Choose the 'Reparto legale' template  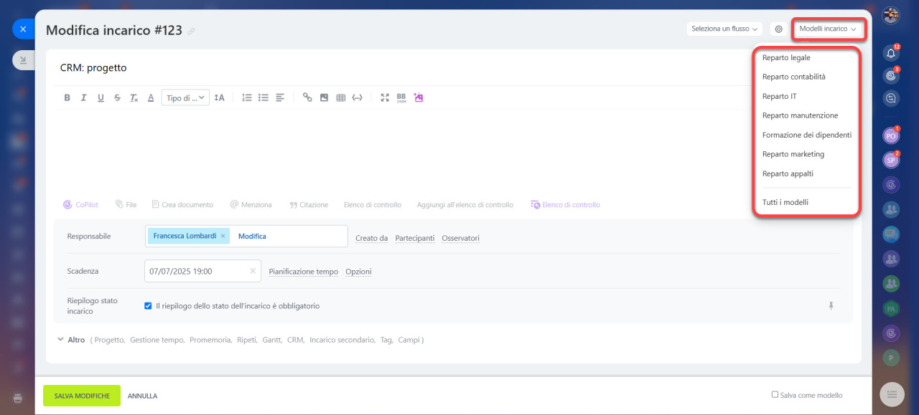coord(786,57)
